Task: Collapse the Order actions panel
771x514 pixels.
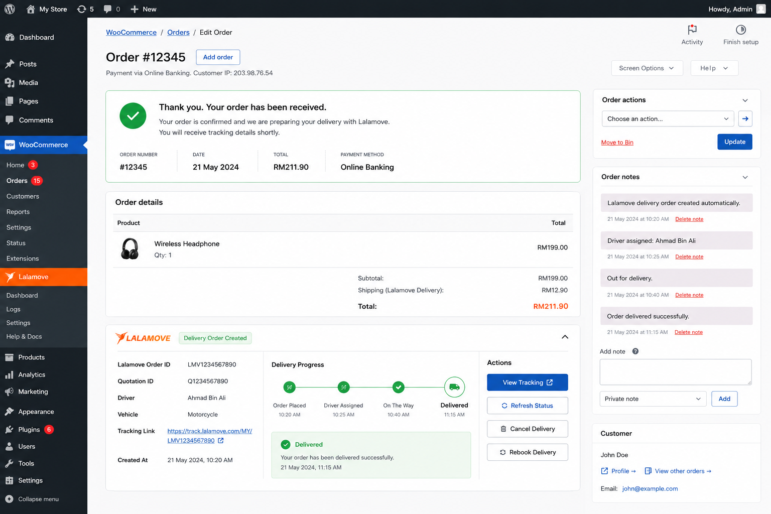Action: click(745, 100)
